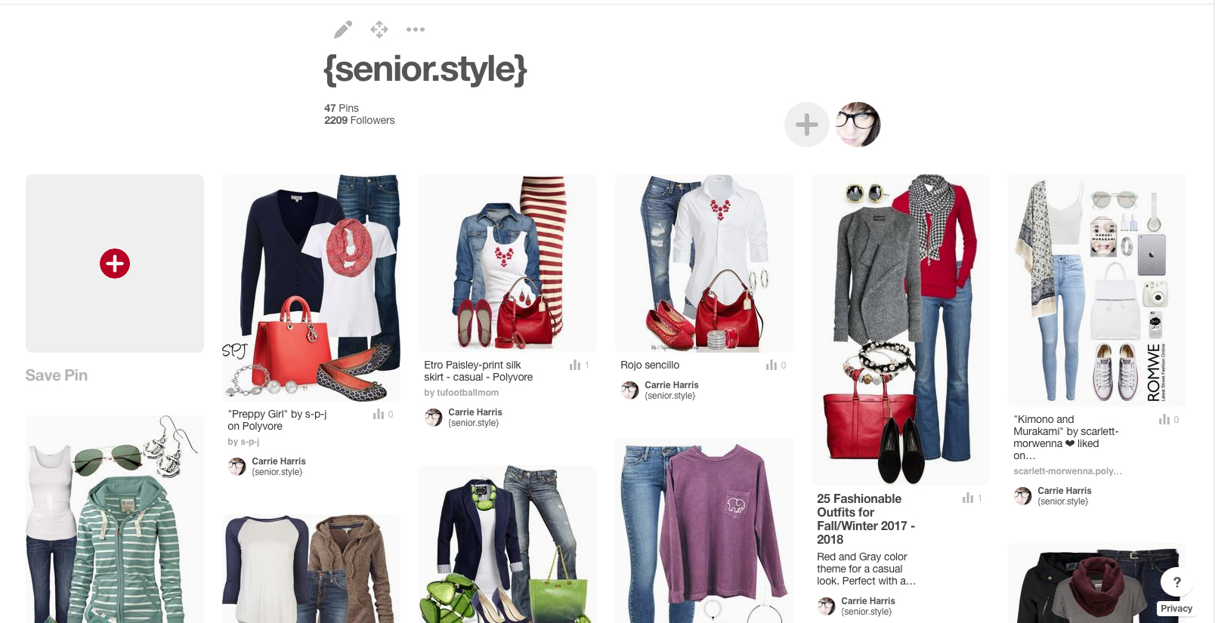This screenshot has height=623, width=1215.
Task: Open the "Preppy Girl" by s-p-j pin image
Action: (x=311, y=288)
